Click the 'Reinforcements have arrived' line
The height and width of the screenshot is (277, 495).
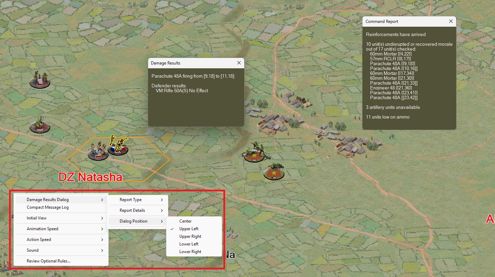click(x=396, y=35)
